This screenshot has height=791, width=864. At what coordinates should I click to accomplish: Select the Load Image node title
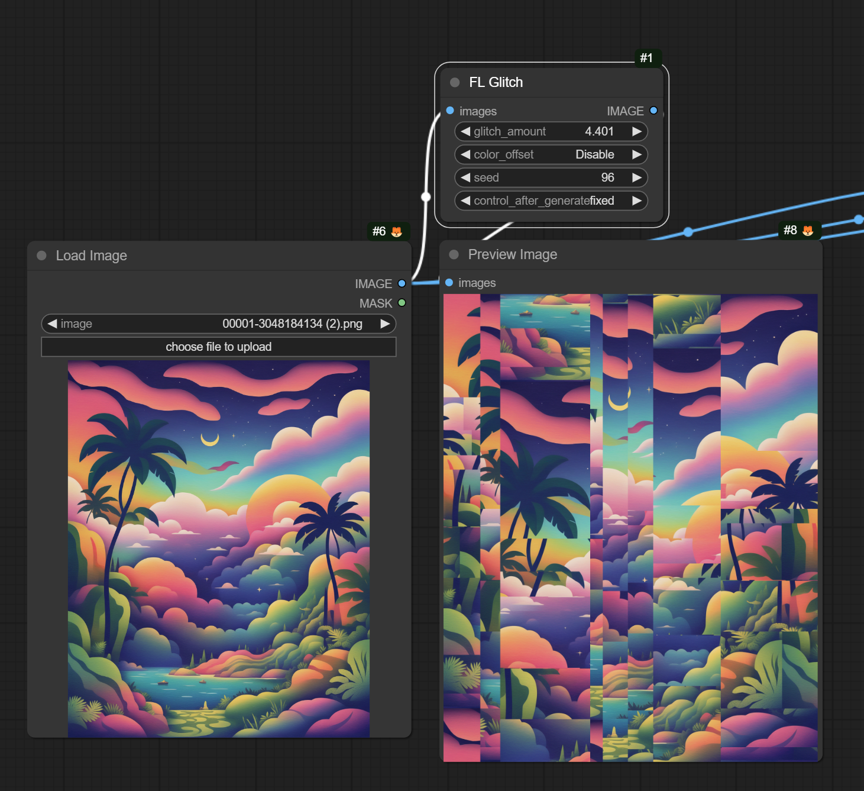[92, 256]
